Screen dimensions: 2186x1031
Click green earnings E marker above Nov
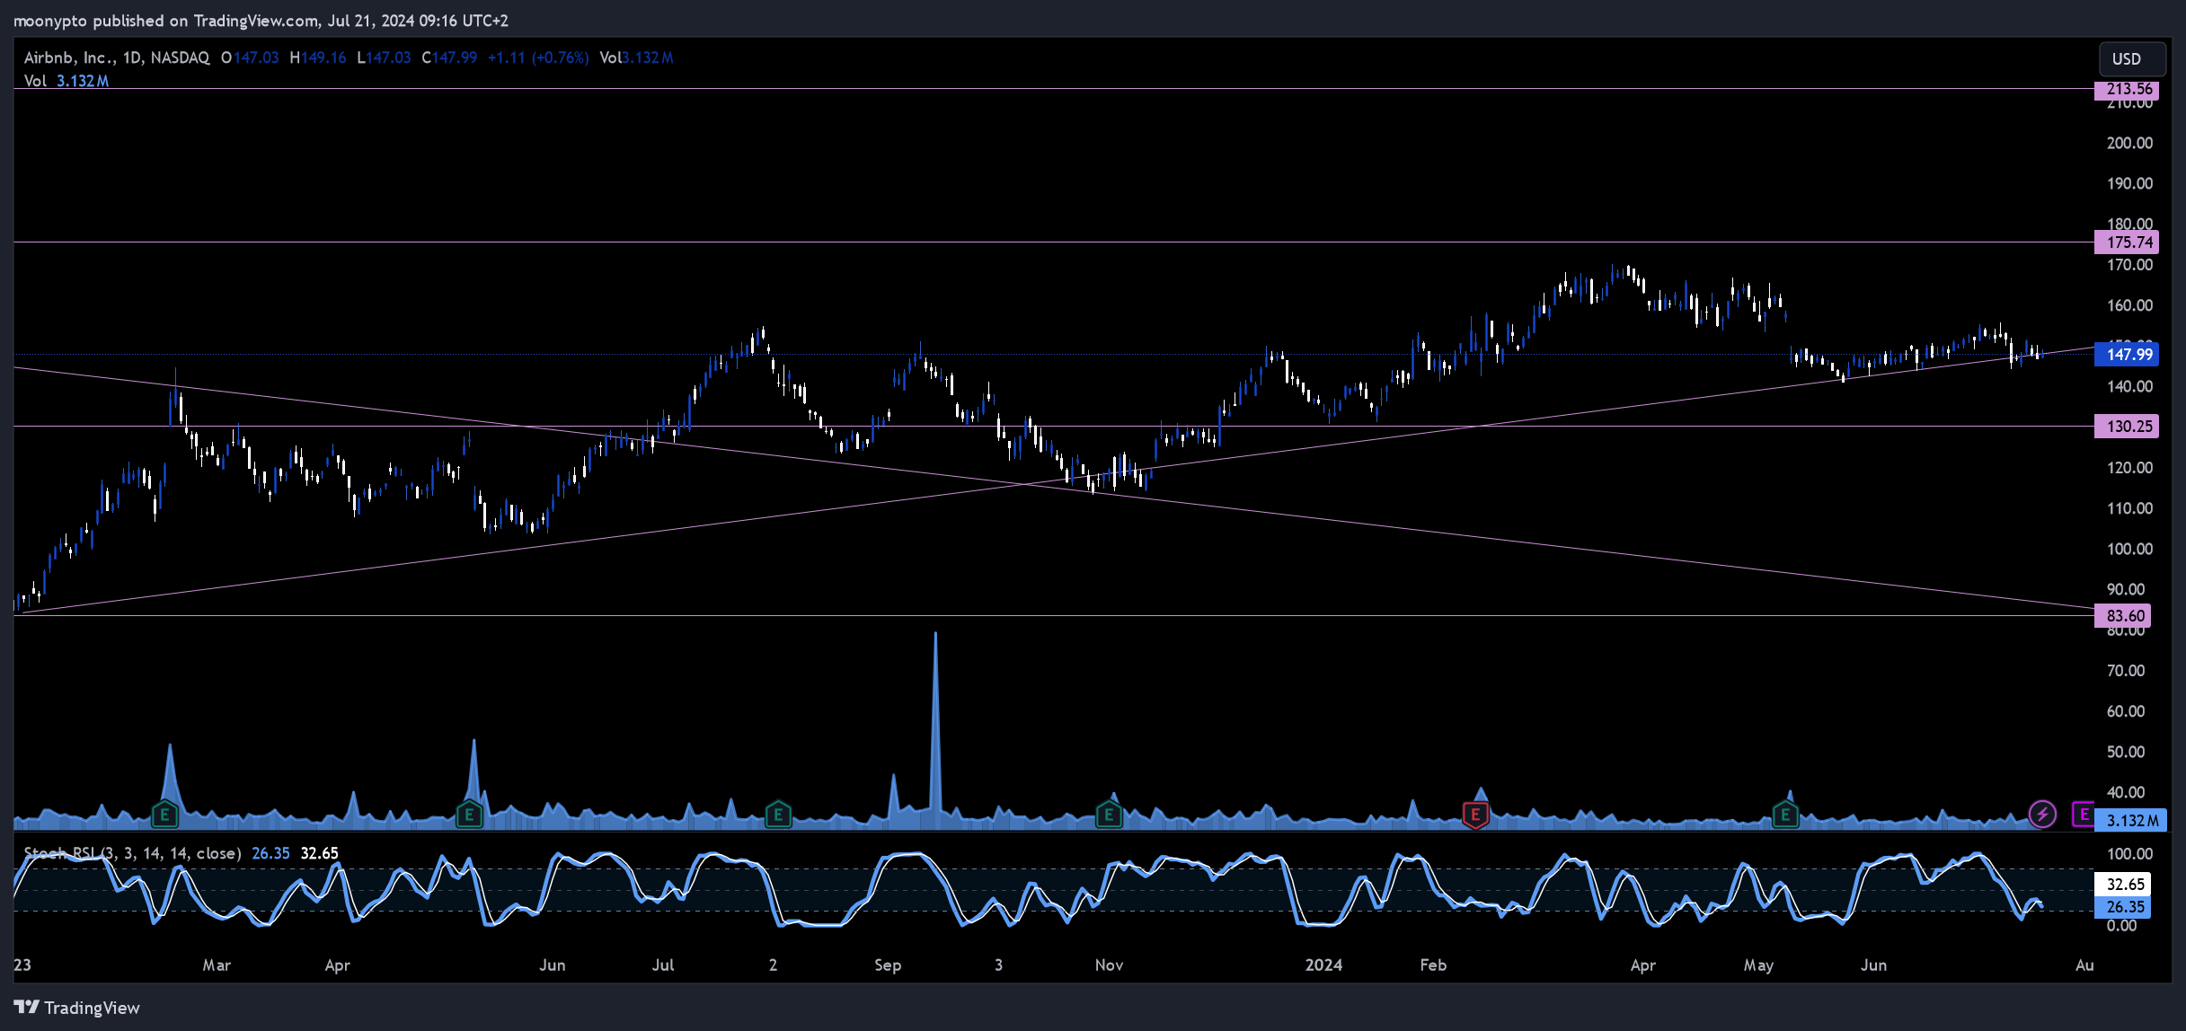click(x=1109, y=815)
